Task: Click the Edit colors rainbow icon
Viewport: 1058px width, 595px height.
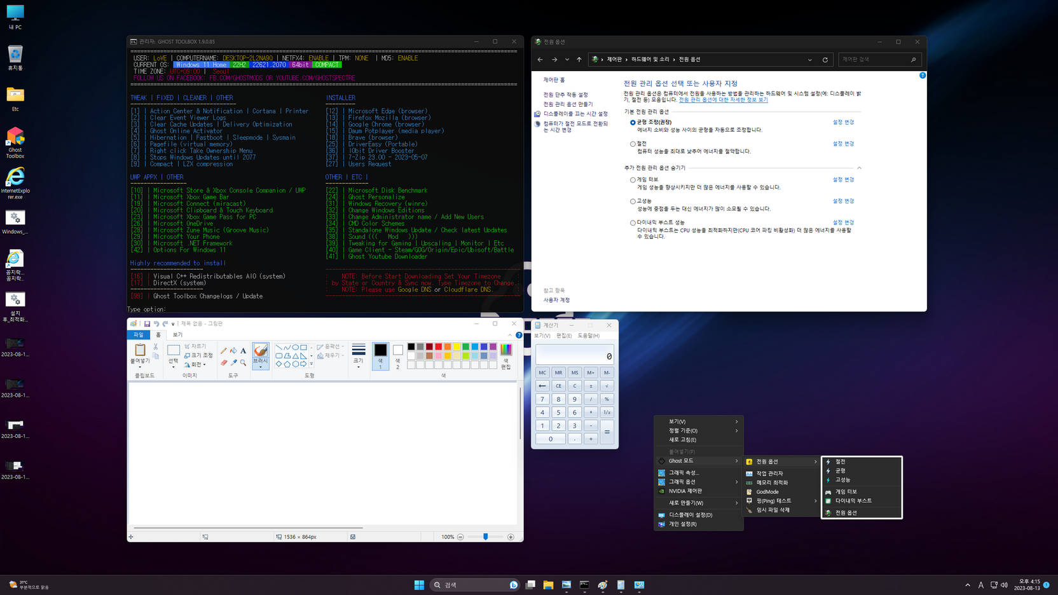Action: (506, 349)
